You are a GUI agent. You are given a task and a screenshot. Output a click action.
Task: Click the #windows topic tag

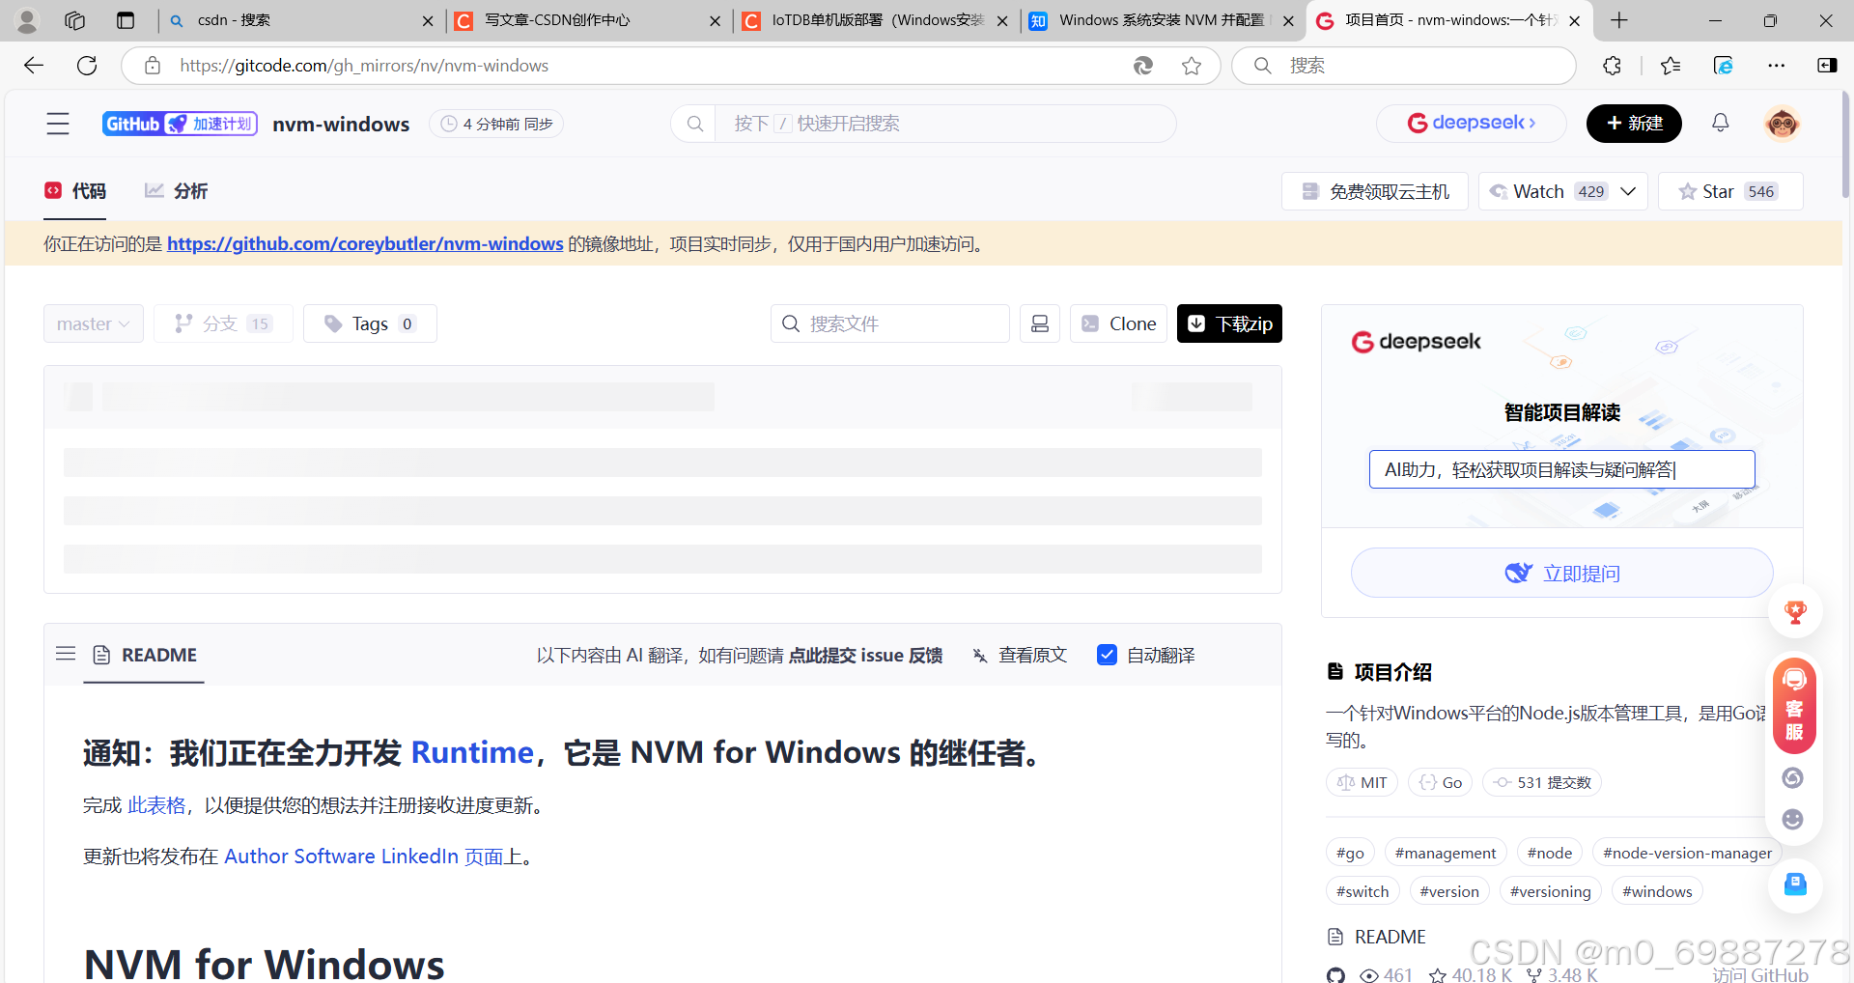1657,891
